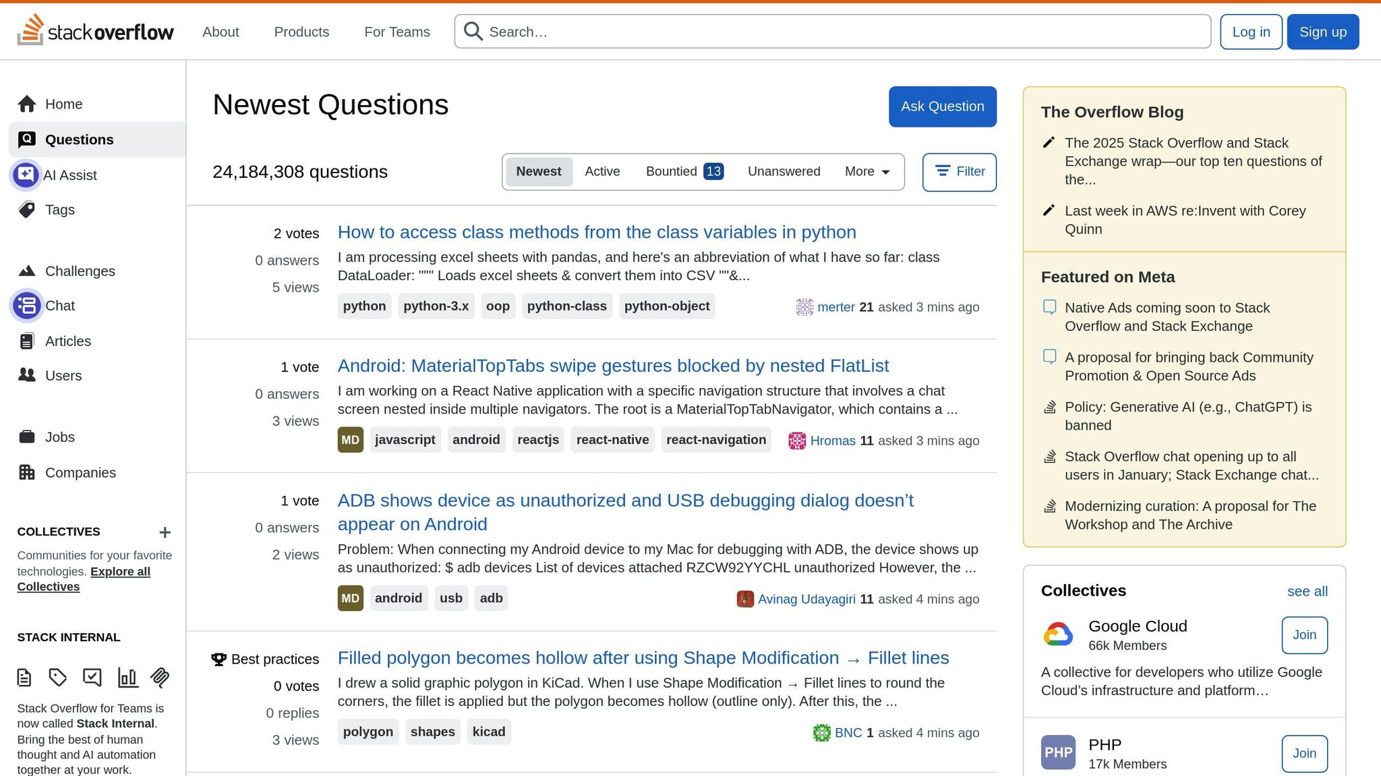Image resolution: width=1381 pixels, height=776 pixels.
Task: Activate the Bountied questions filter
Action: [x=671, y=171]
